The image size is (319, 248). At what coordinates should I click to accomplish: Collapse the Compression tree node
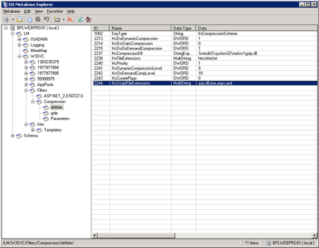(32, 101)
